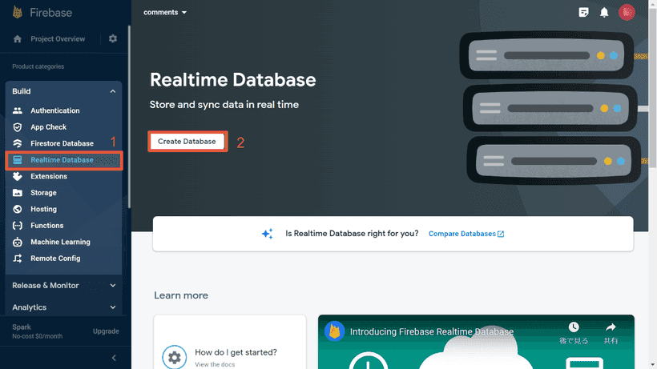
Task: Open Project Overview home icon
Action: click(x=17, y=39)
